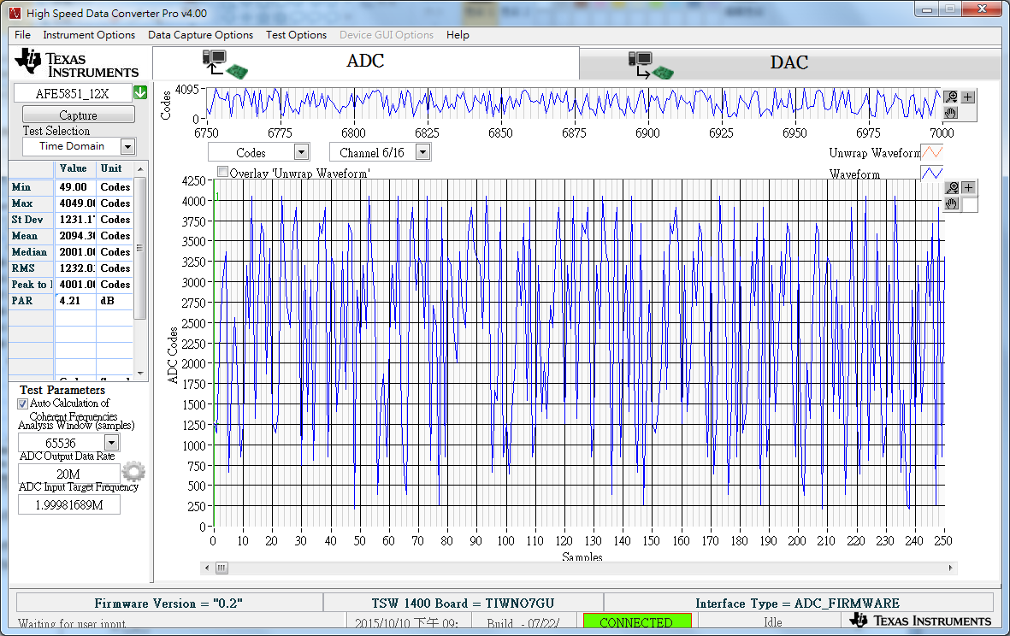The width and height of the screenshot is (1010, 636).
Task: Click the Texas Instruments logo at top left
Action: click(77, 64)
